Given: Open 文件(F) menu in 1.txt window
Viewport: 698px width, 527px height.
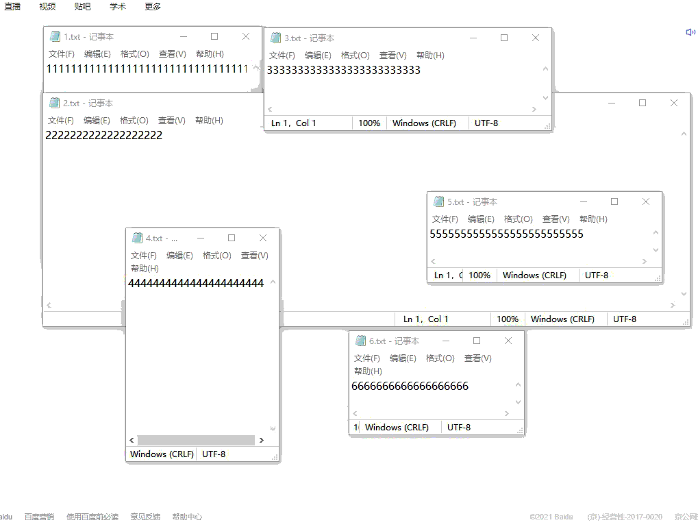Looking at the screenshot, I should pos(62,54).
